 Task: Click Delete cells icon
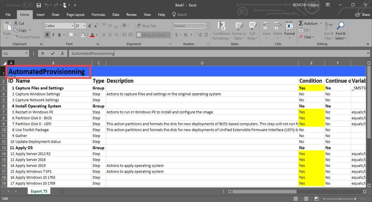278,25
